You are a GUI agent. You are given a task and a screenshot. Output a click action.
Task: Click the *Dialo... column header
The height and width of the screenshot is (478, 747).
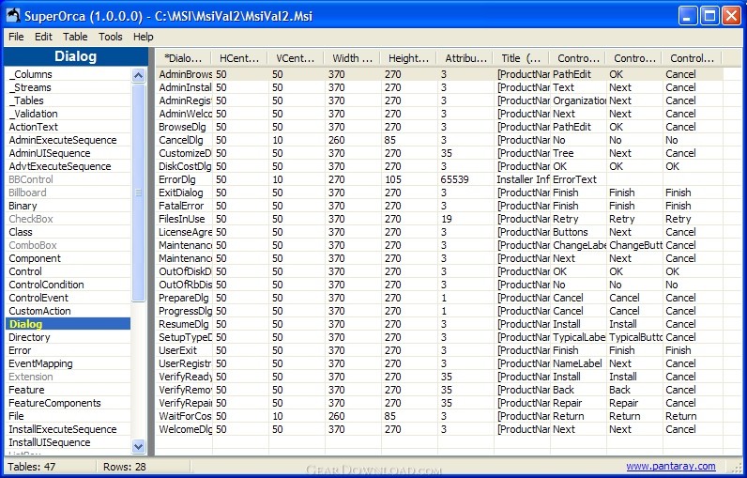(x=183, y=58)
